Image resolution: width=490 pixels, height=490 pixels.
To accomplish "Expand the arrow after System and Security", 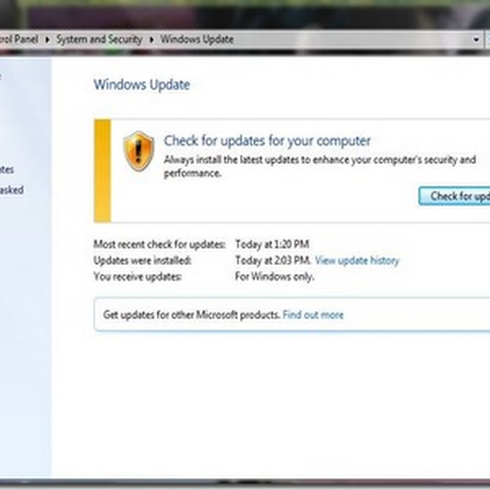I will coord(151,40).
